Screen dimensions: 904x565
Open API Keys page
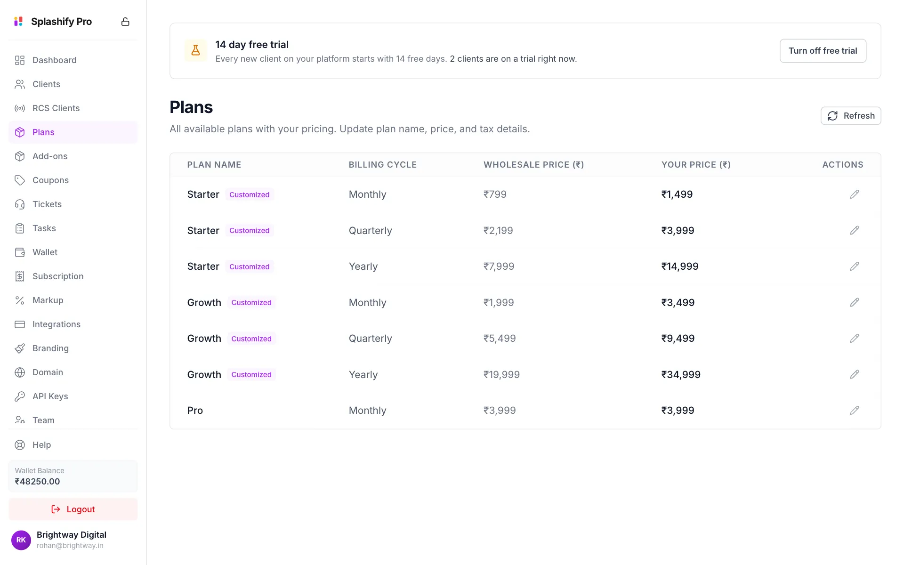[73, 396]
